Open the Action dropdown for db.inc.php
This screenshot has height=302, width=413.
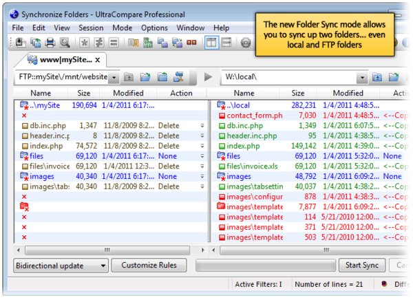click(202, 126)
